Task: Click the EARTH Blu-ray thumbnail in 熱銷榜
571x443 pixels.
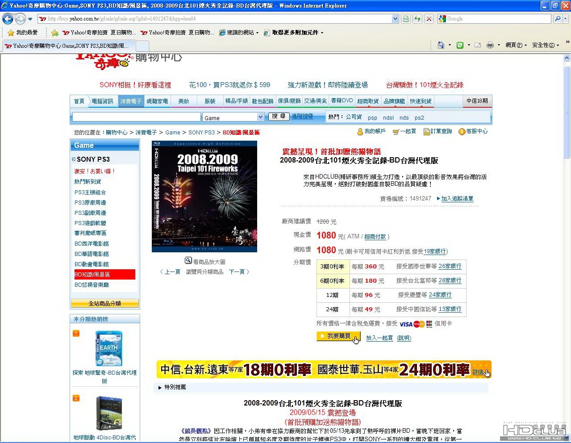Action: [108, 348]
